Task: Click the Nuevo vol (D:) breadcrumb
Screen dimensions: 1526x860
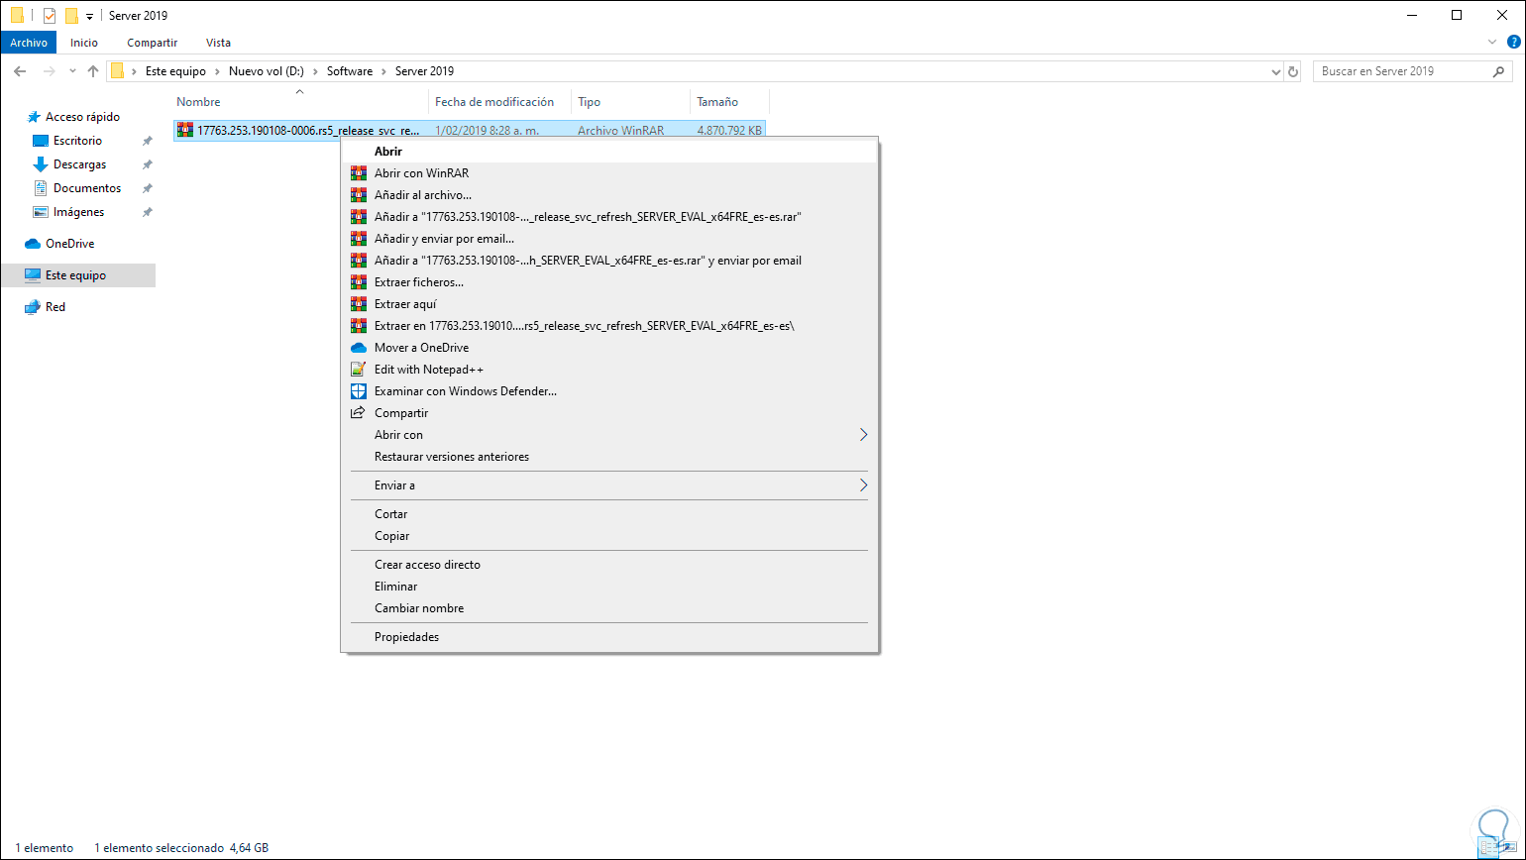Action: (267, 71)
